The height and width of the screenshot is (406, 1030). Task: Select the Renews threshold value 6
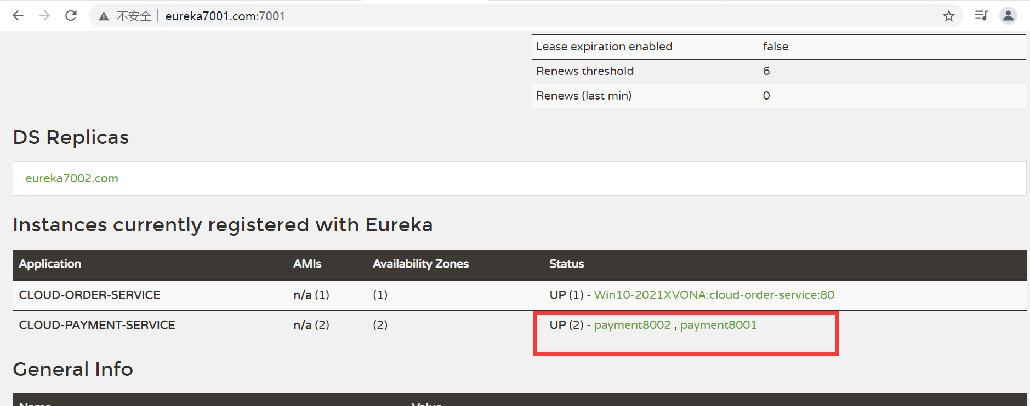tap(766, 71)
